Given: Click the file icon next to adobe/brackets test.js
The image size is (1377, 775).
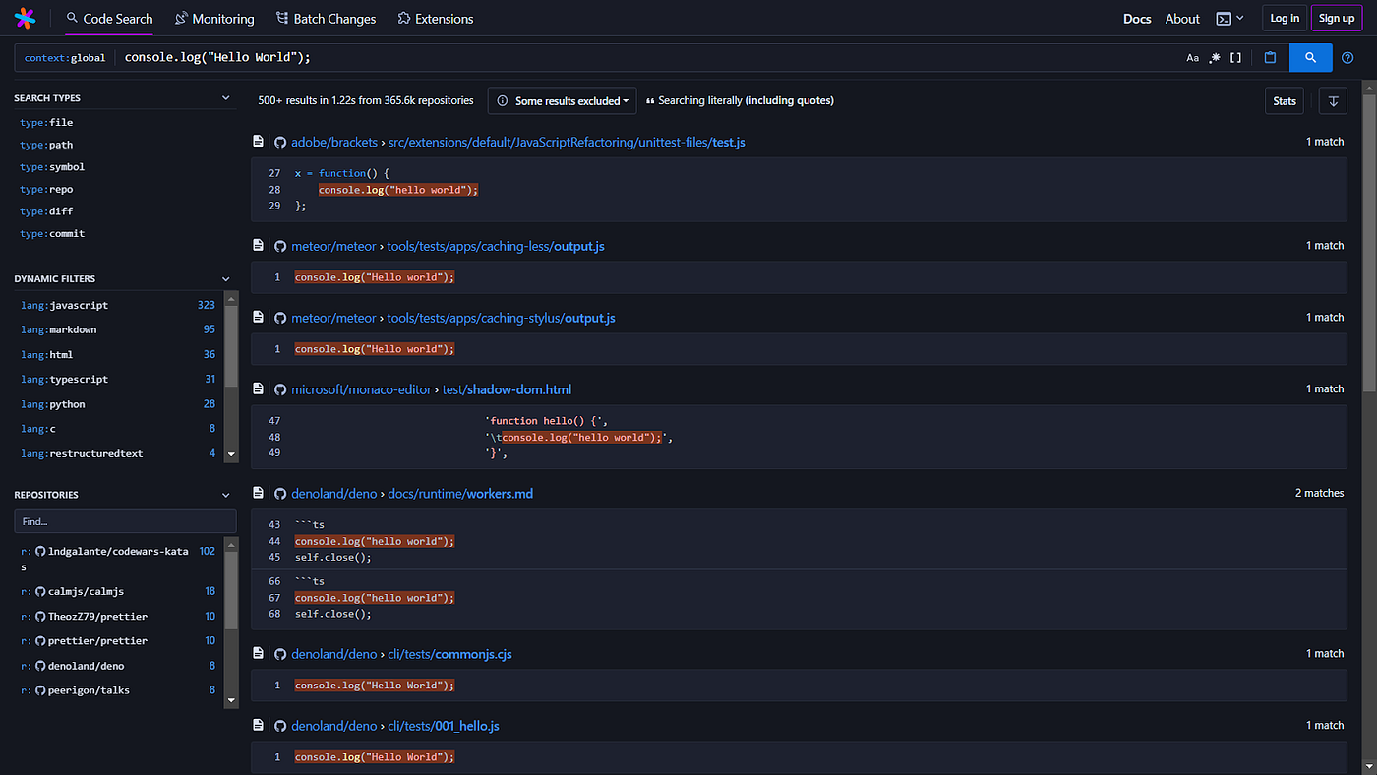Looking at the screenshot, I should [x=258, y=141].
